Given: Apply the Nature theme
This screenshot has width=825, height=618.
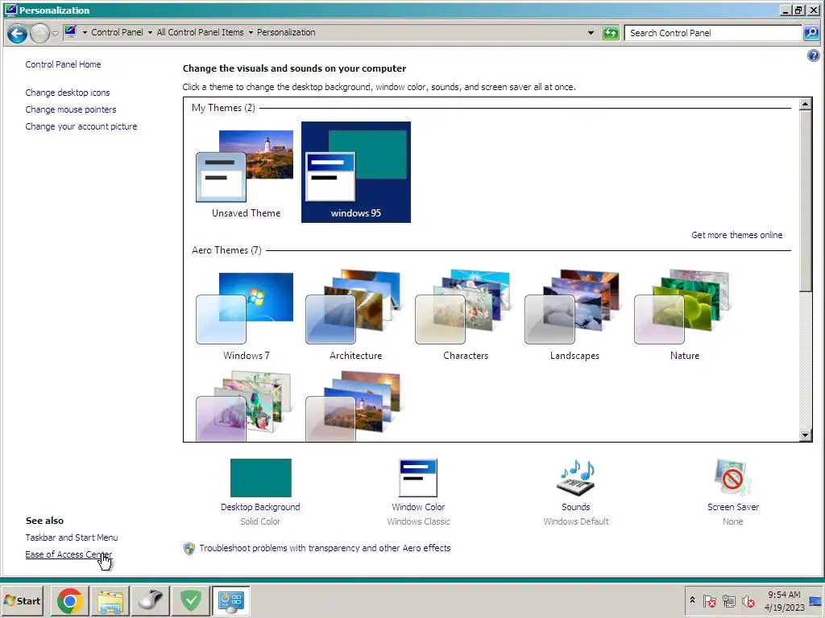Looking at the screenshot, I should 685,315.
